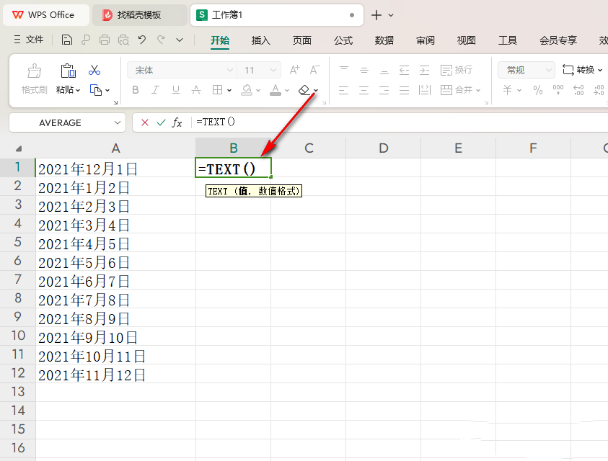
Task: Decrease font size with A- icon
Action: pos(314,70)
